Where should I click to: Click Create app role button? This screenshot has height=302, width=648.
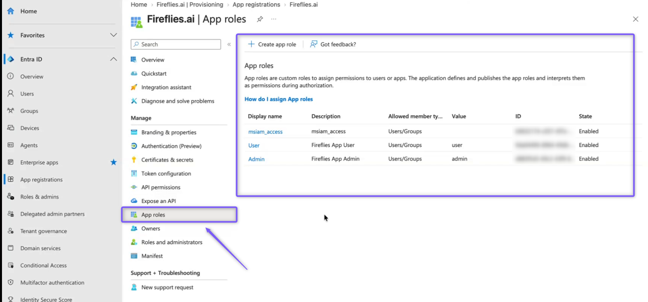click(272, 44)
